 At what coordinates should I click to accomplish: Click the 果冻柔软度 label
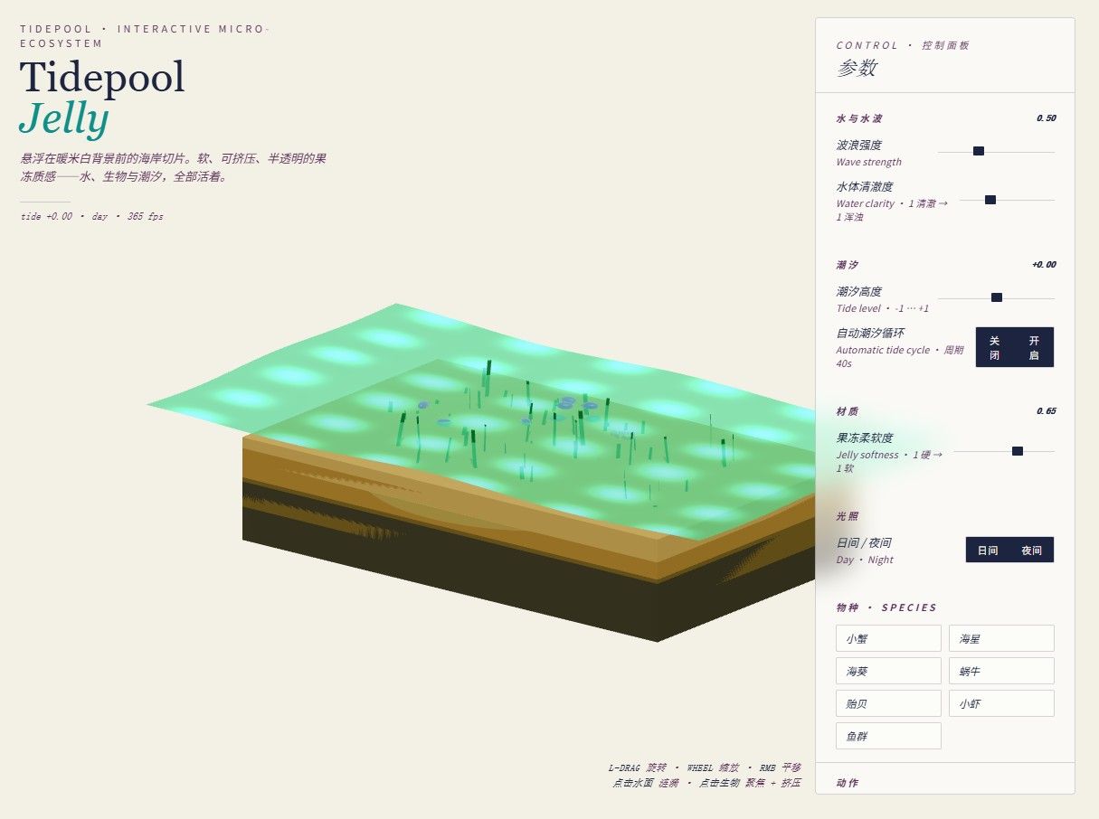(865, 438)
